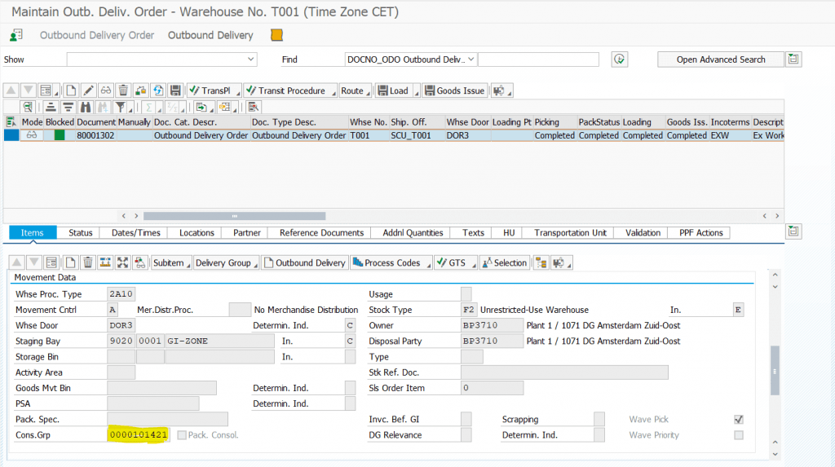Switch to the Reference Documents tab
Screen dimensions: 835x467
coord(321,233)
